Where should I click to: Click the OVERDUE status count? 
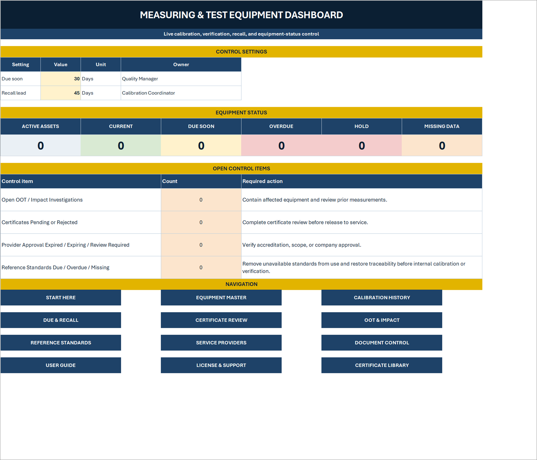(x=281, y=145)
